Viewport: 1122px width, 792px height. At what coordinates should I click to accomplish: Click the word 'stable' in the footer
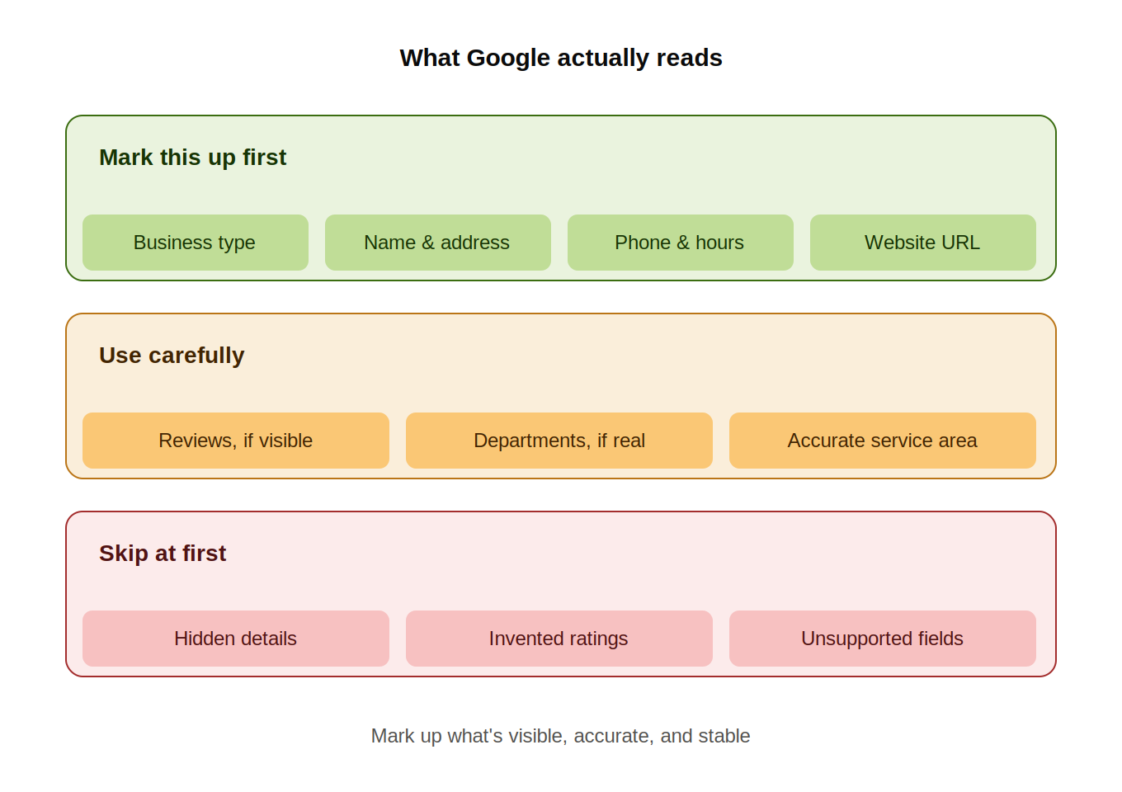(724, 736)
